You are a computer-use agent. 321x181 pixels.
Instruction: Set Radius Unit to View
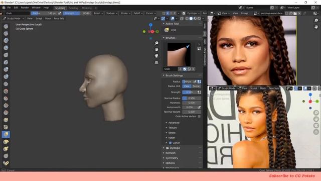187,86
